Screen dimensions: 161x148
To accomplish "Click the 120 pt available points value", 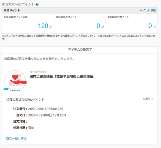I will 45,26.
